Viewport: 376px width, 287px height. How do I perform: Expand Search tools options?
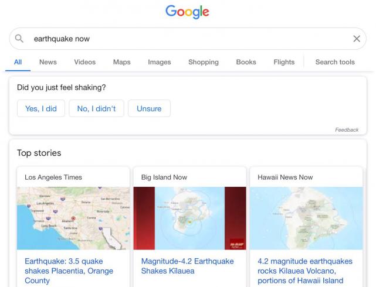point(335,62)
